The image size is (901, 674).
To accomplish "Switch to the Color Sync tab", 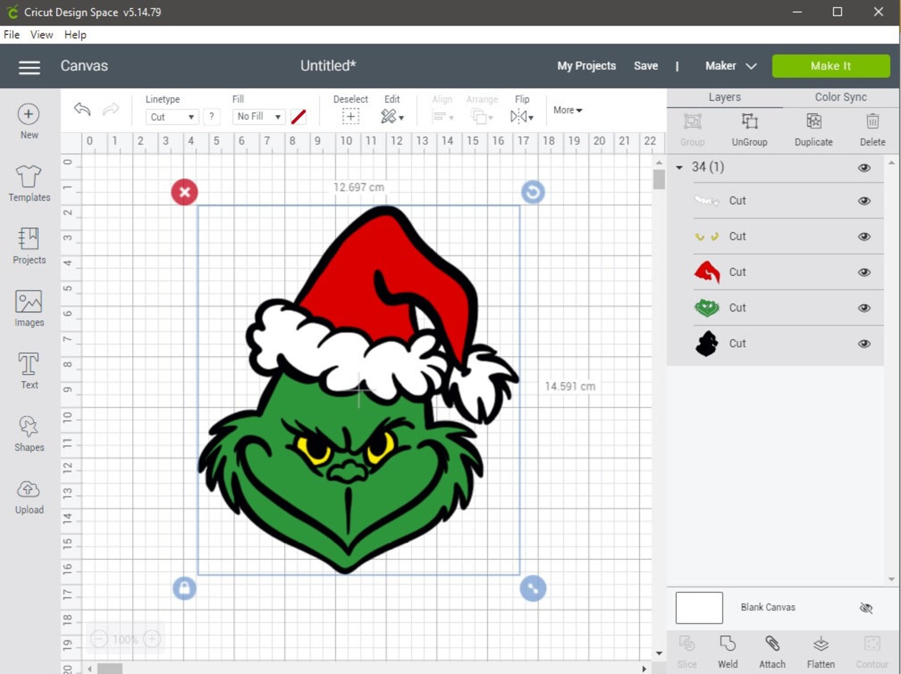I will (x=841, y=97).
